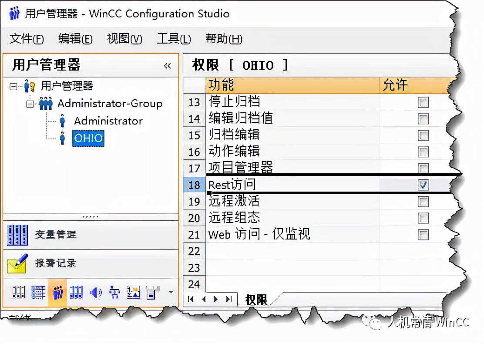Screen dimensions: 484x344
Task: Collapse navigation pane with double chevron
Action: tap(167, 66)
